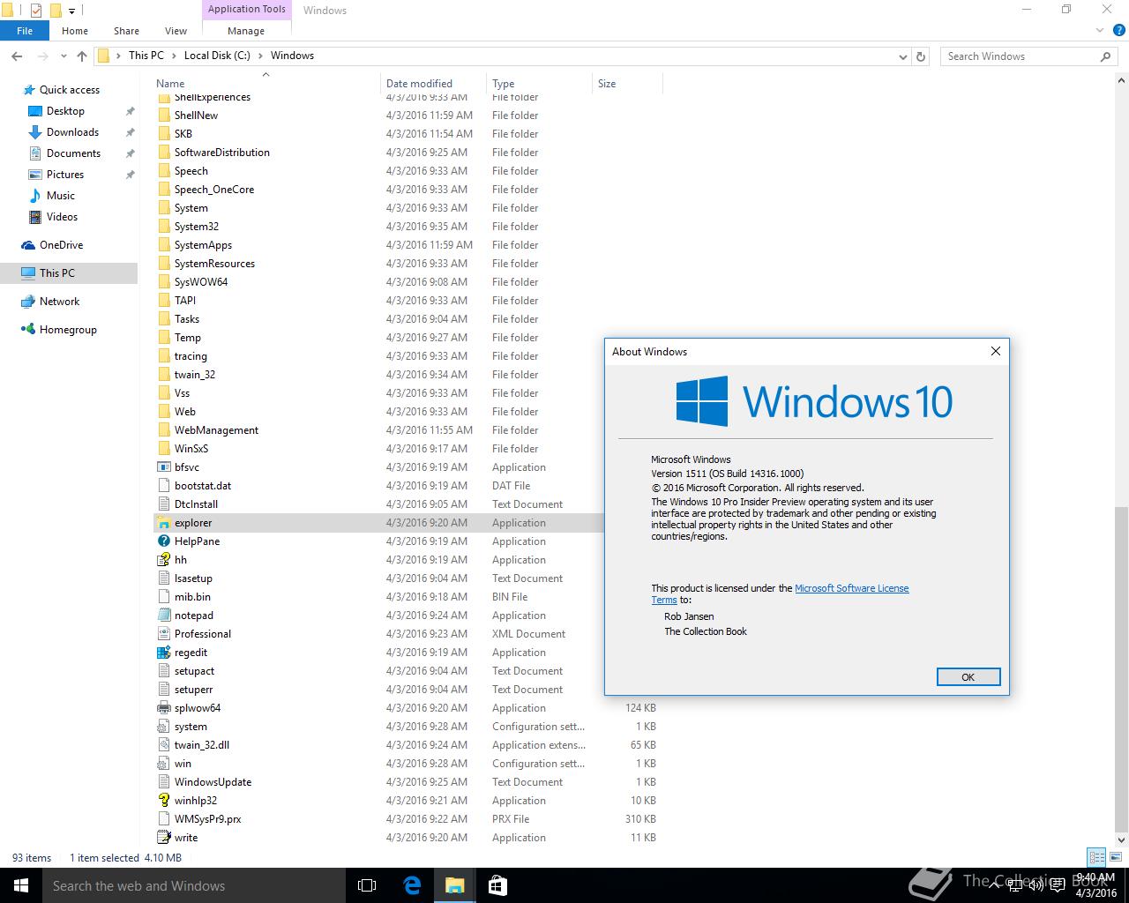Click the write application icon
Screen dimensions: 1129x903
[163, 838]
